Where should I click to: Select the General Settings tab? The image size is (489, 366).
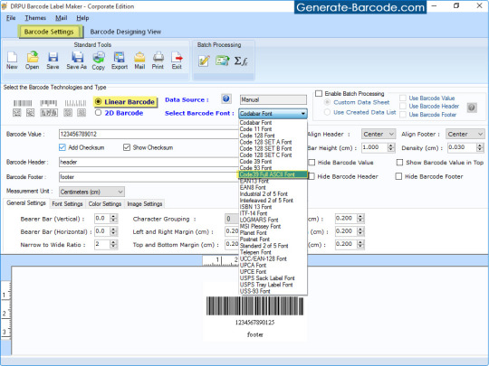point(26,203)
